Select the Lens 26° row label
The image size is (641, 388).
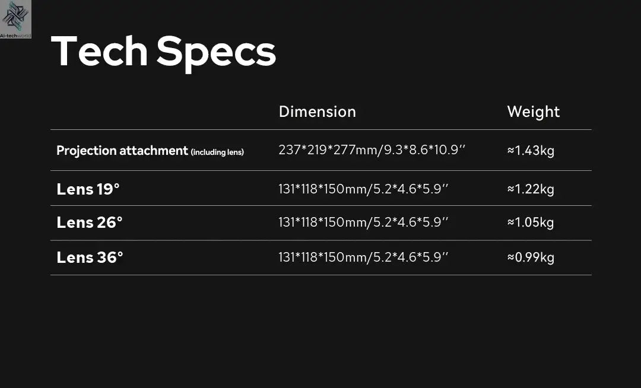[x=90, y=222]
